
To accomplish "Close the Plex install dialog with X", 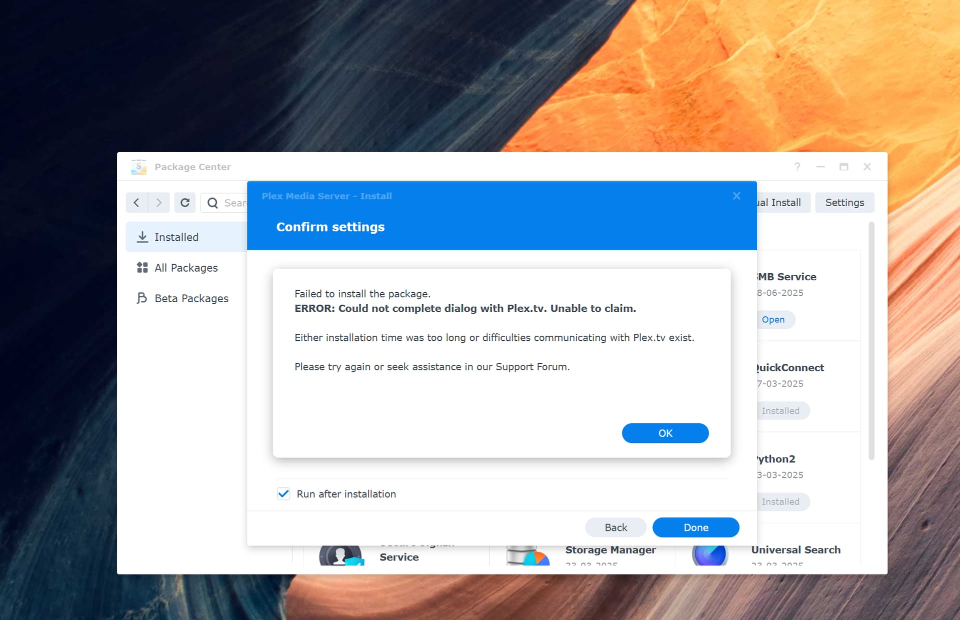I will click(736, 196).
